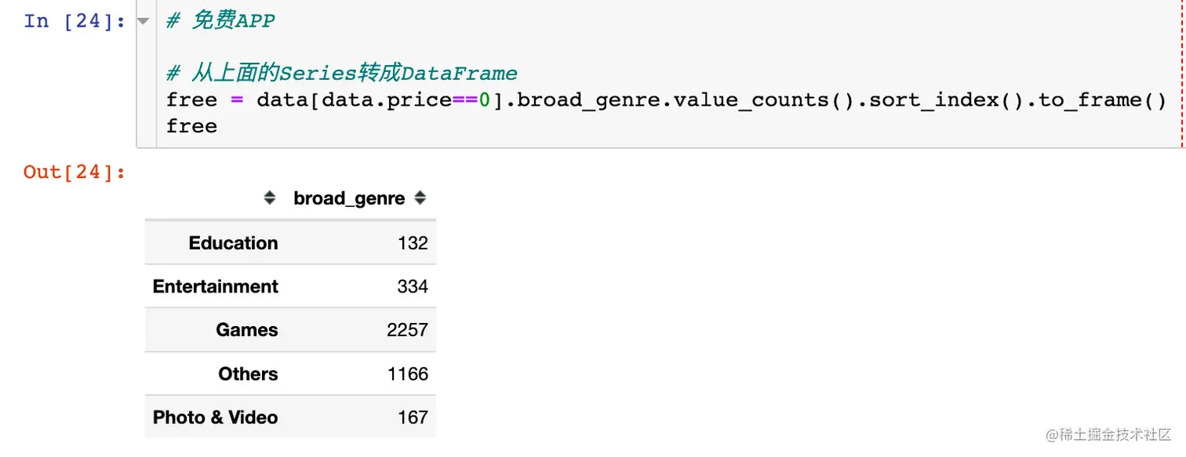
Task: Select the Education row label
Action: tap(233, 243)
